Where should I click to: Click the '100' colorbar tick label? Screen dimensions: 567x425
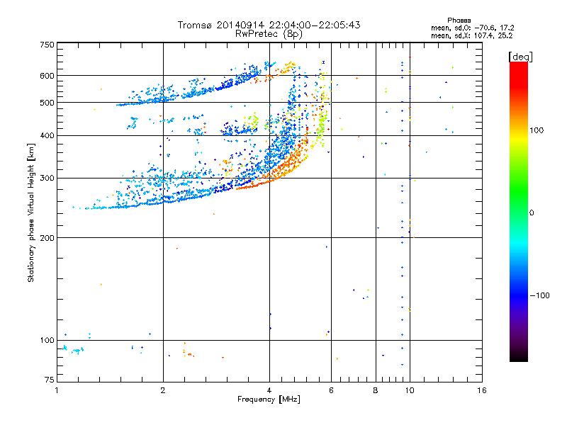point(537,130)
